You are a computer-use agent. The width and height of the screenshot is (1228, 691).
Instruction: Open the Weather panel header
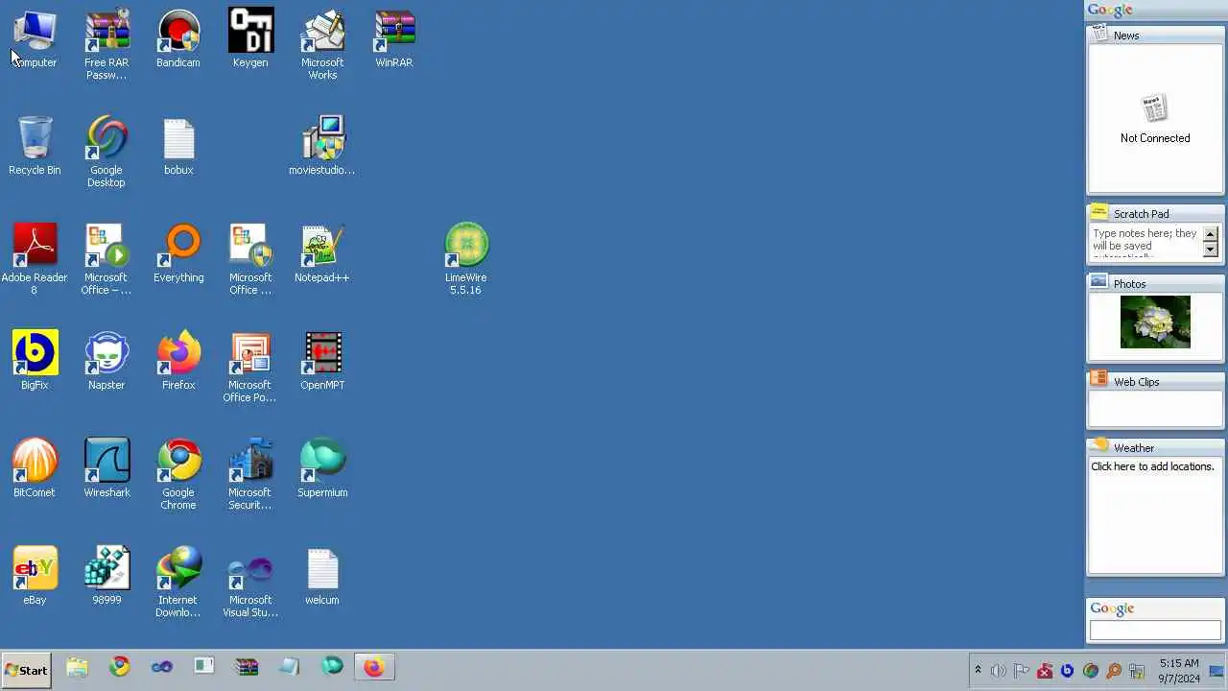pyautogui.click(x=1155, y=448)
